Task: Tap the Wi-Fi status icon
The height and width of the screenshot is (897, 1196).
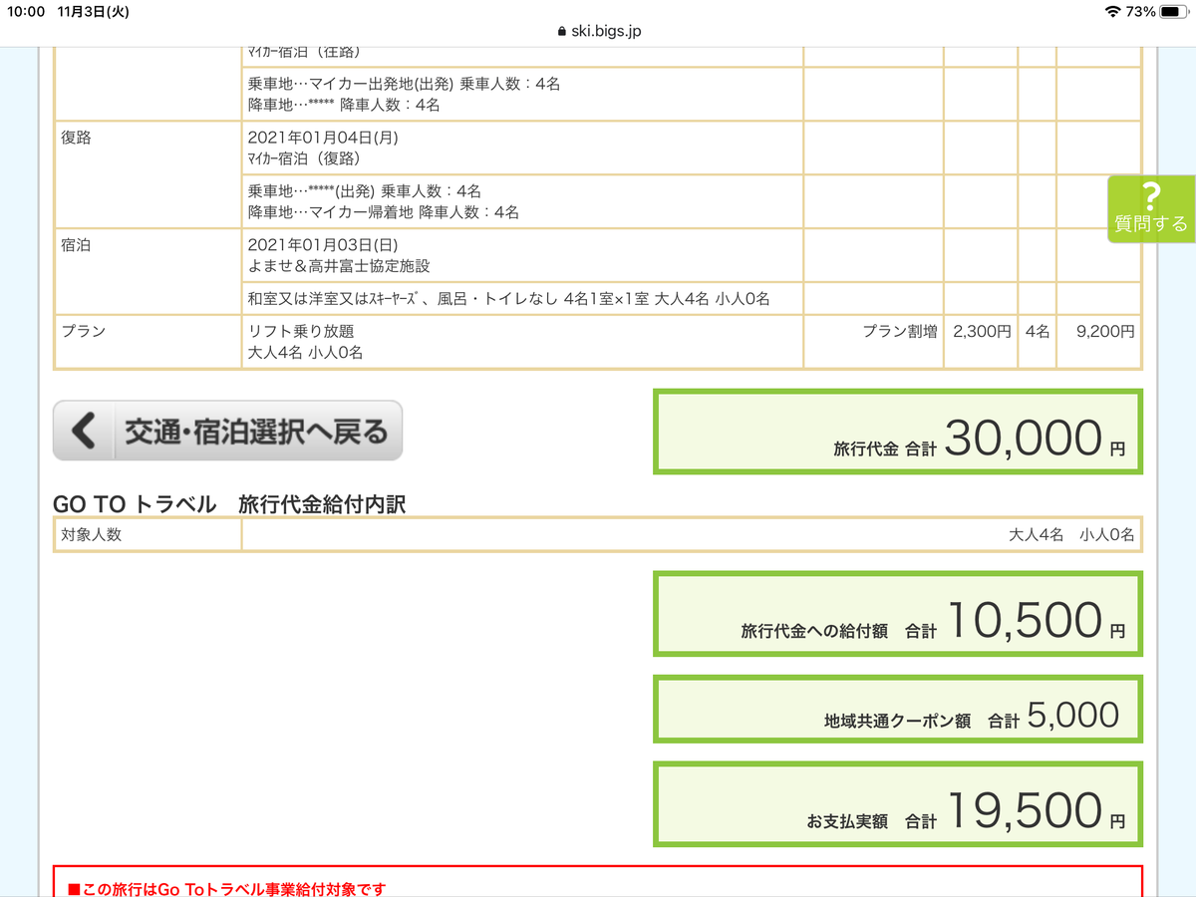Action: click(1112, 11)
